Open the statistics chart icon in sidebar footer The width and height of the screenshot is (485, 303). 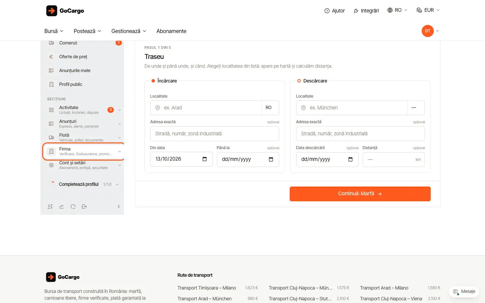tap(62, 207)
